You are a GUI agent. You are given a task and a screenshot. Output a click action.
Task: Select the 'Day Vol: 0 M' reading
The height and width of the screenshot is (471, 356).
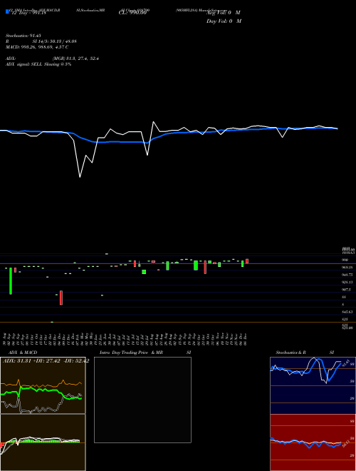tap(224, 21)
